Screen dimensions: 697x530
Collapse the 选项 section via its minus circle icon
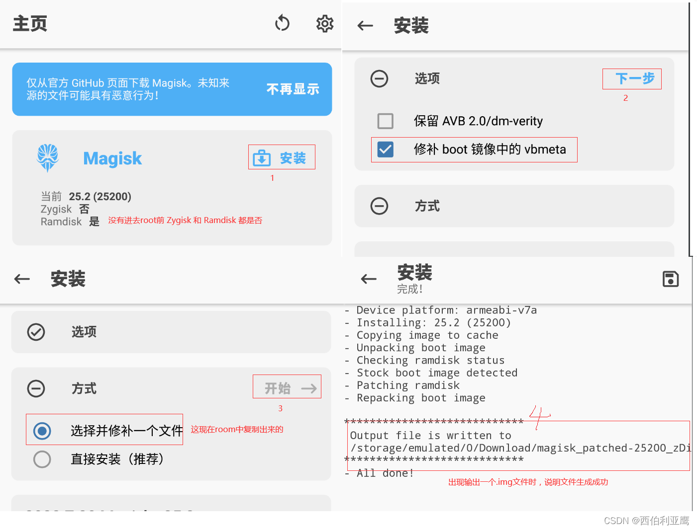click(379, 78)
